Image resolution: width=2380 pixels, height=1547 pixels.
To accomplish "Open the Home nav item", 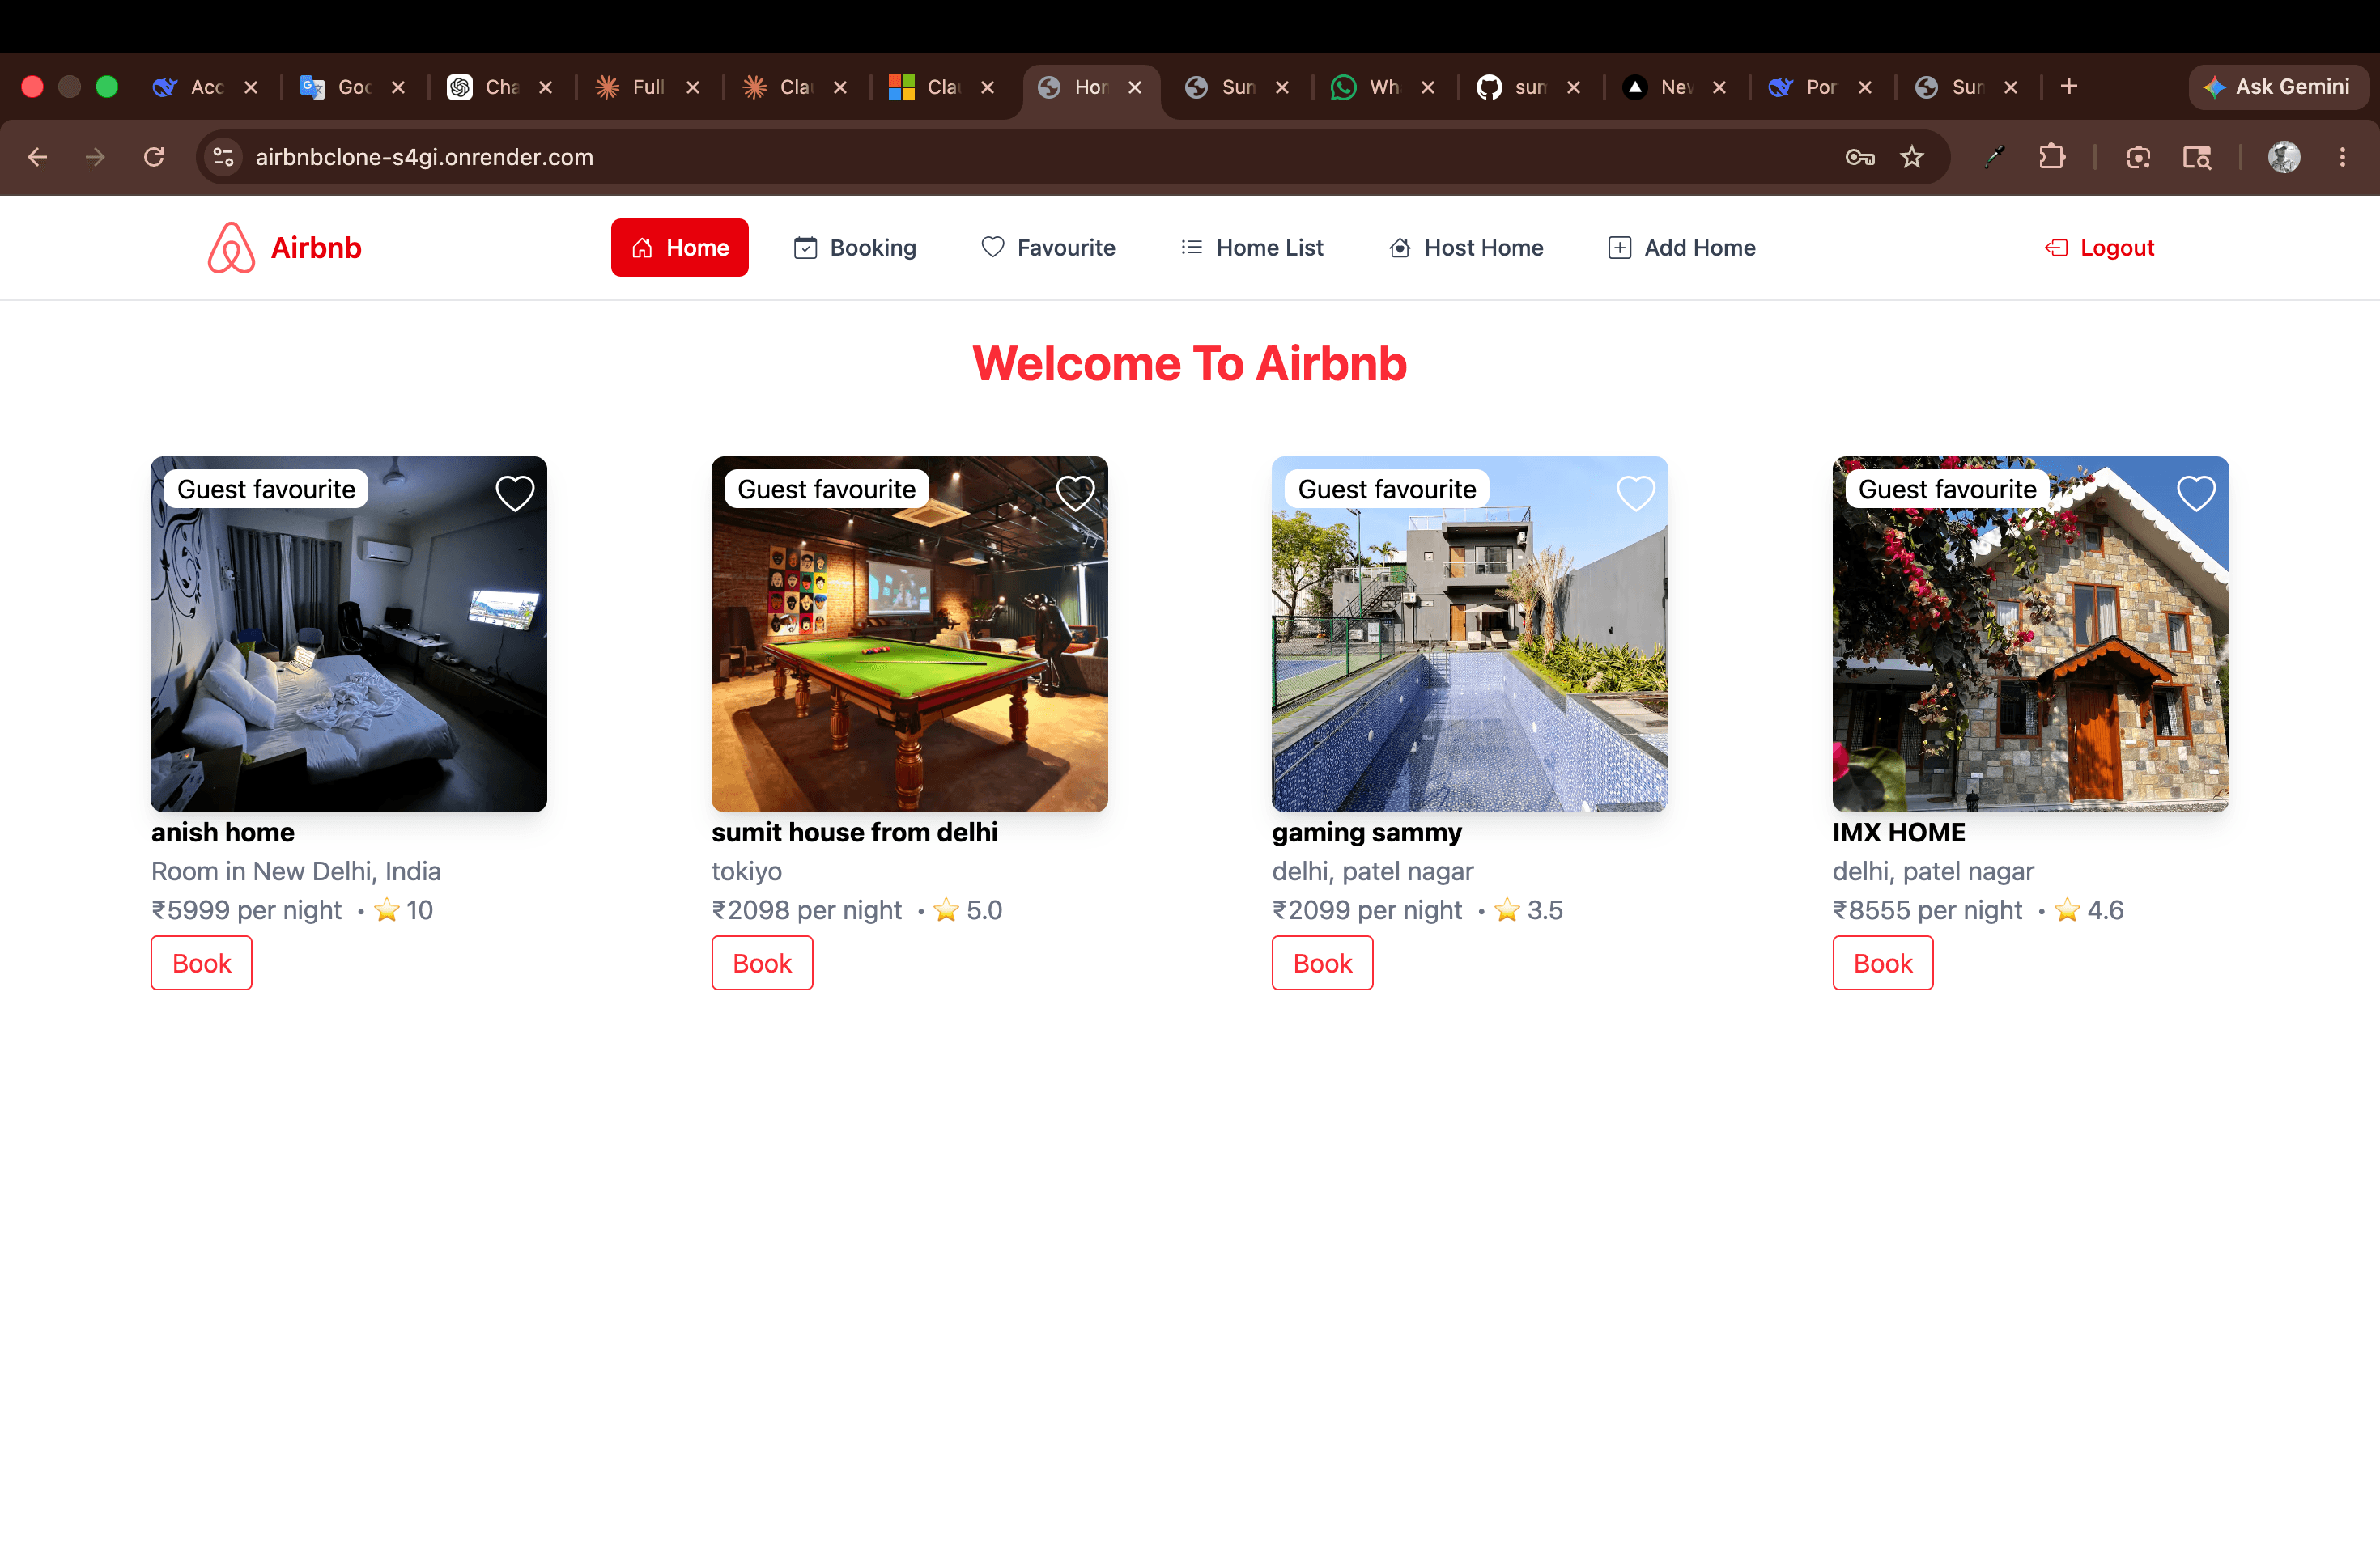I will 680,248.
